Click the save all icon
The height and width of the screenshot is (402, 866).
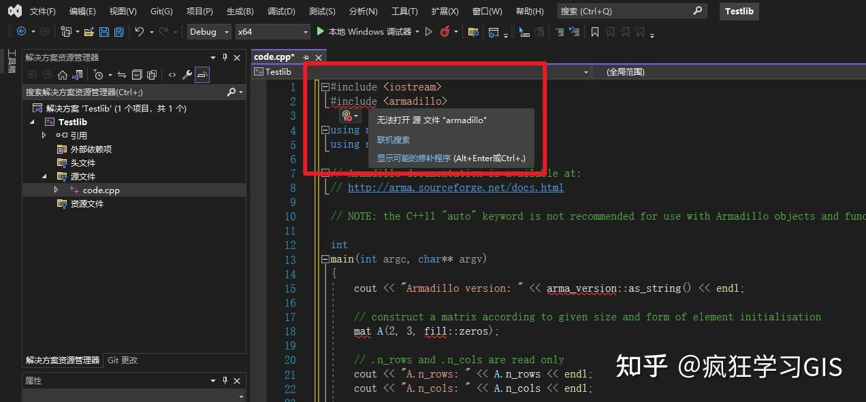pyautogui.click(x=118, y=32)
